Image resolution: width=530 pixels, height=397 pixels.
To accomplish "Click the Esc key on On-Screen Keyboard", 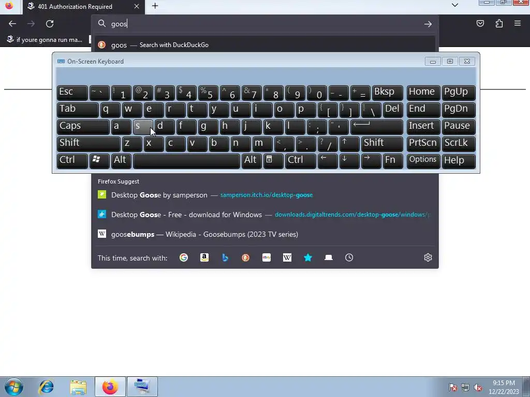I will 72,92.
